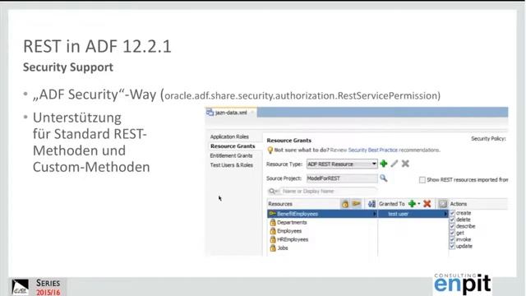Screen dimensions: 526x296
Task: Expand the arrow on BenefitEmployees row
Action: (x=375, y=214)
